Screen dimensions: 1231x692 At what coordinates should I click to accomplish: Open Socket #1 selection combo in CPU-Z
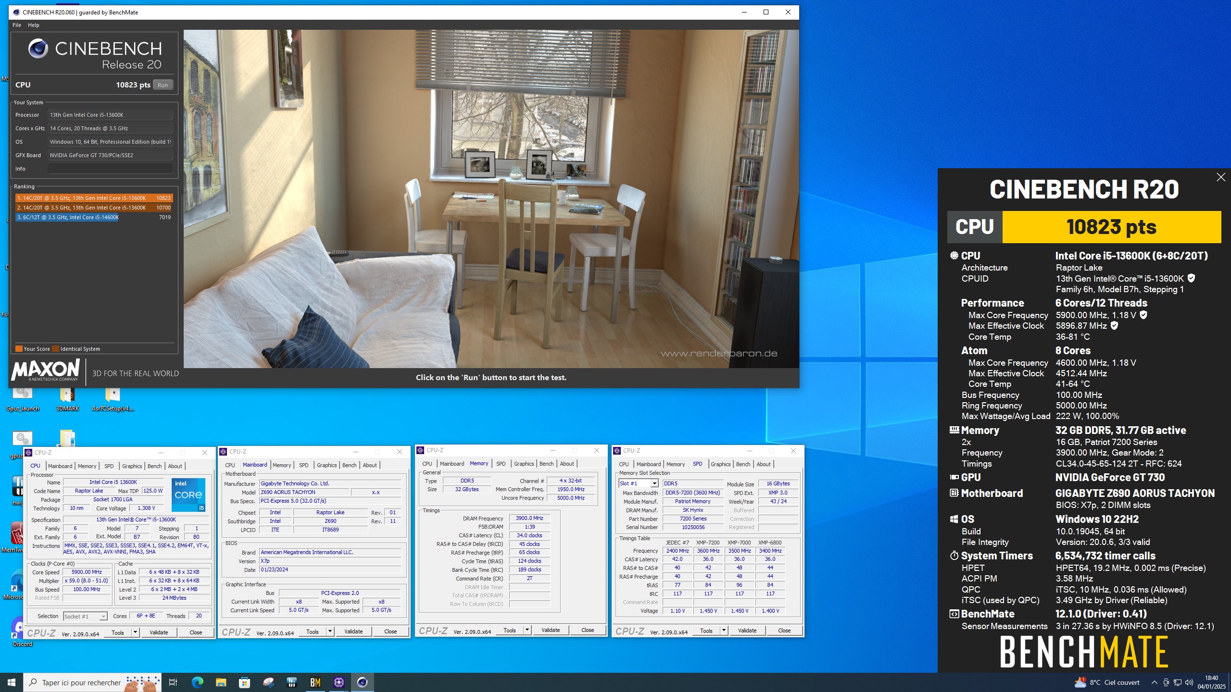[85, 616]
